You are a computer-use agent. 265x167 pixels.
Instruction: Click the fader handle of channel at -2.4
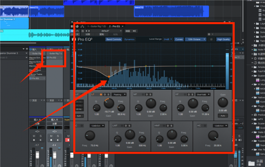point(55,155)
